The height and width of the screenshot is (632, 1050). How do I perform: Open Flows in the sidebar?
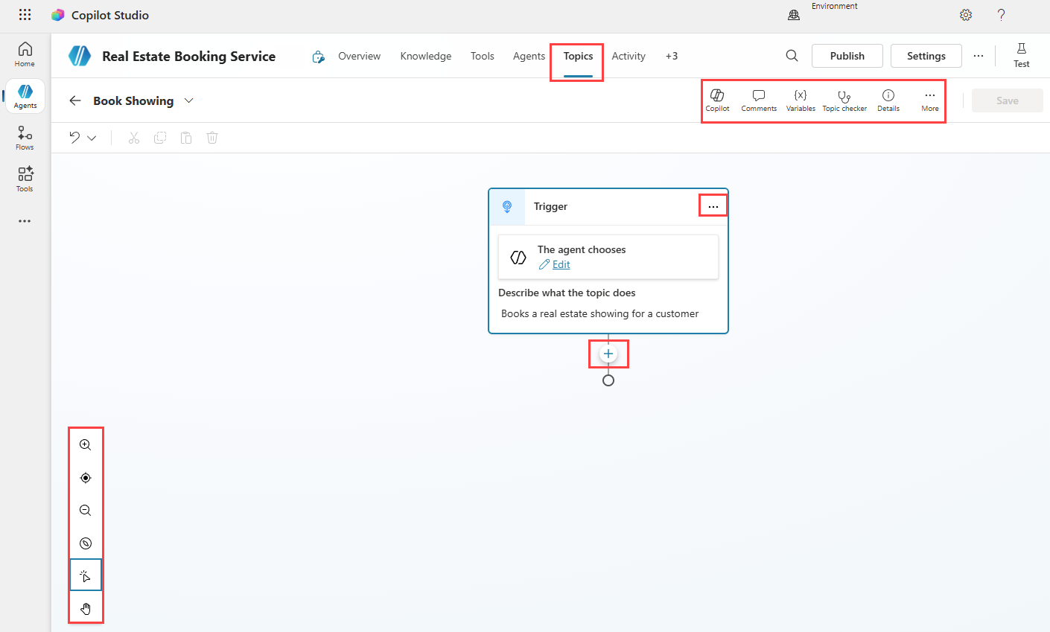25,138
